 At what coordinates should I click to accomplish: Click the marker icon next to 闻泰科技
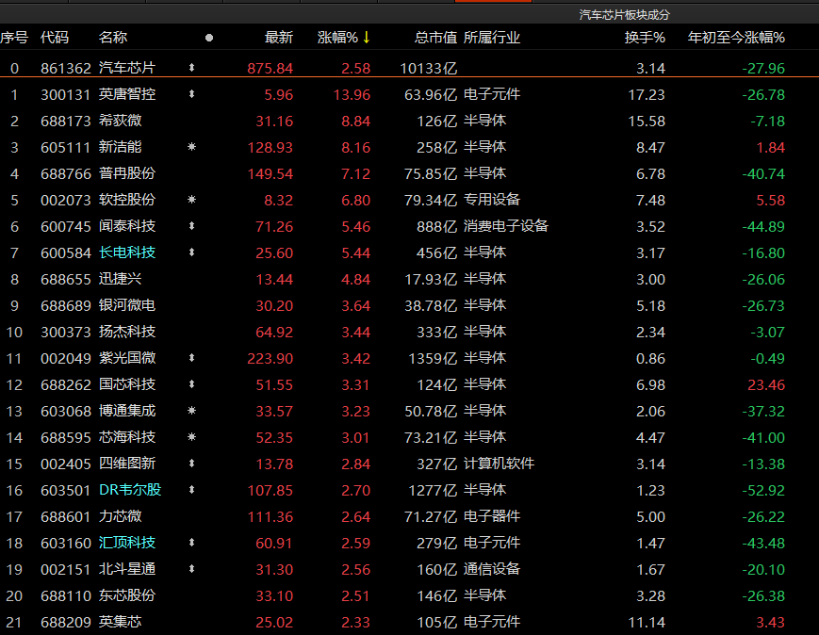tap(192, 226)
